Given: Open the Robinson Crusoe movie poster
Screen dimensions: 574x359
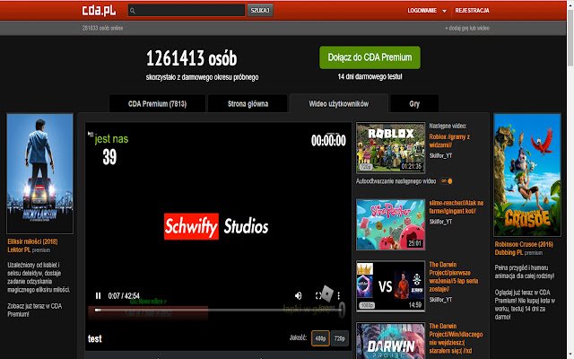Looking at the screenshot, I should [527, 175].
